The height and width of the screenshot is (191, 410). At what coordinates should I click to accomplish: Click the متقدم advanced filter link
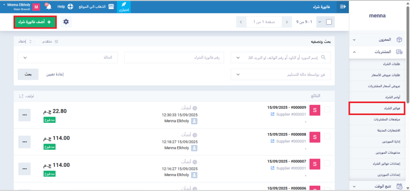coord(48,42)
